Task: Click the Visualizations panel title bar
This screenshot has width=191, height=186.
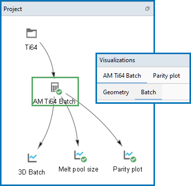Action: pyautogui.click(x=143, y=60)
